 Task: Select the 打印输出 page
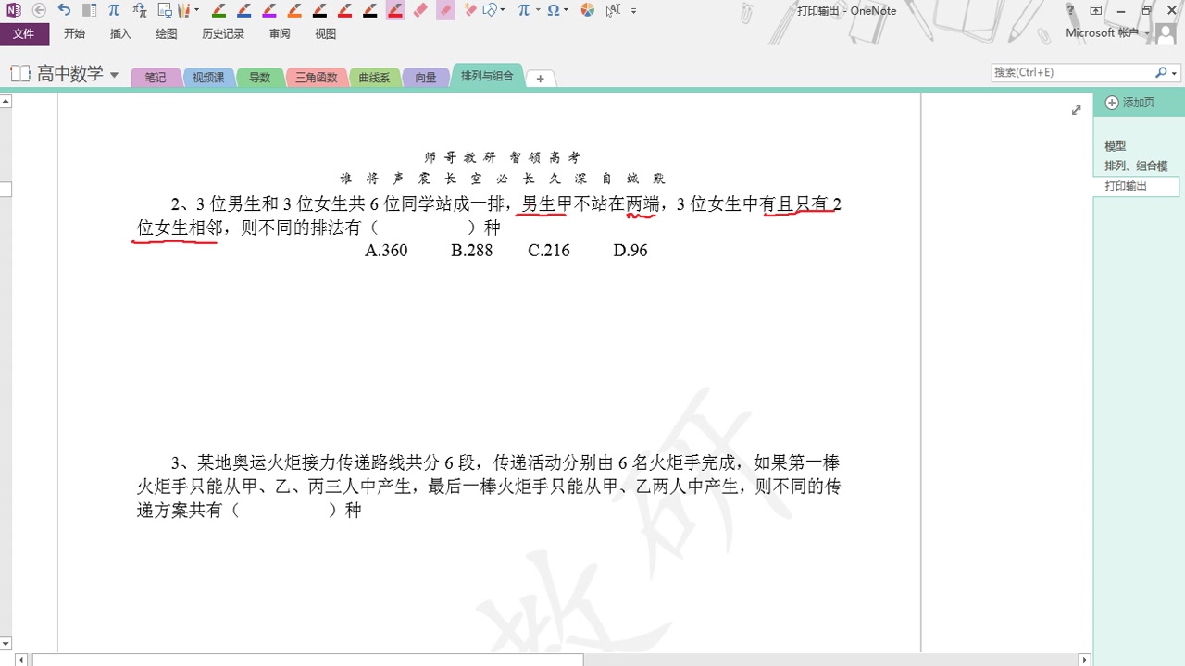[1136, 186]
